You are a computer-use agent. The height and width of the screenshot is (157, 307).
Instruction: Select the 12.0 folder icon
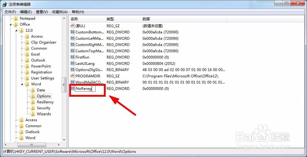click(21, 31)
